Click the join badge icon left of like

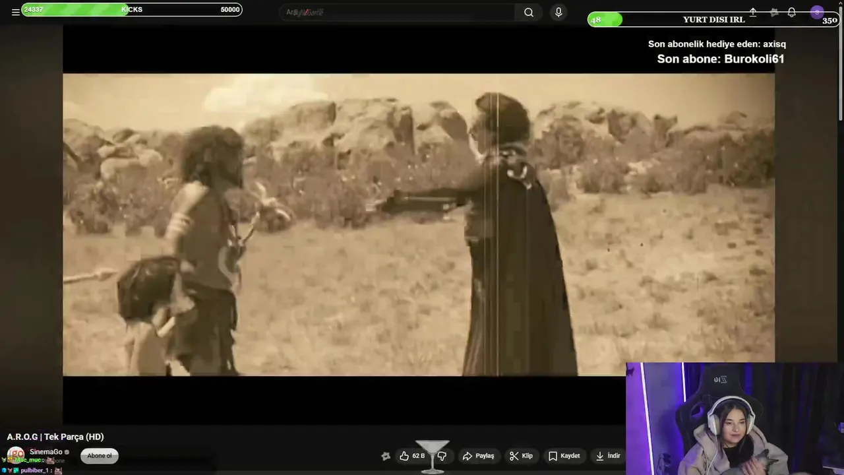(x=386, y=456)
